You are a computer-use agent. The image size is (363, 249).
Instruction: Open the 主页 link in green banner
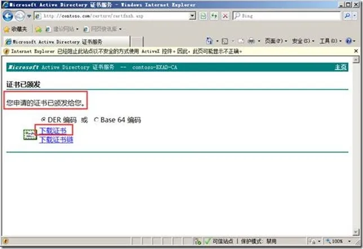pyautogui.click(x=340, y=68)
